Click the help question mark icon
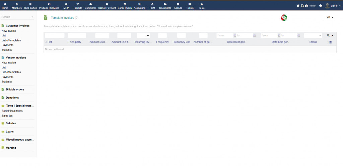 306,6
